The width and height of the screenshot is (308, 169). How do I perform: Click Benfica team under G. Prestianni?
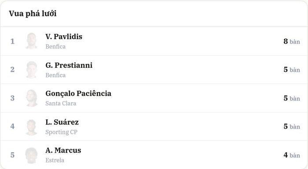pos(55,75)
